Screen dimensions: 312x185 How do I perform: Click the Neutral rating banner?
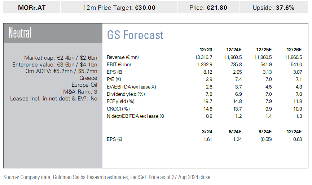[x=20, y=33]
